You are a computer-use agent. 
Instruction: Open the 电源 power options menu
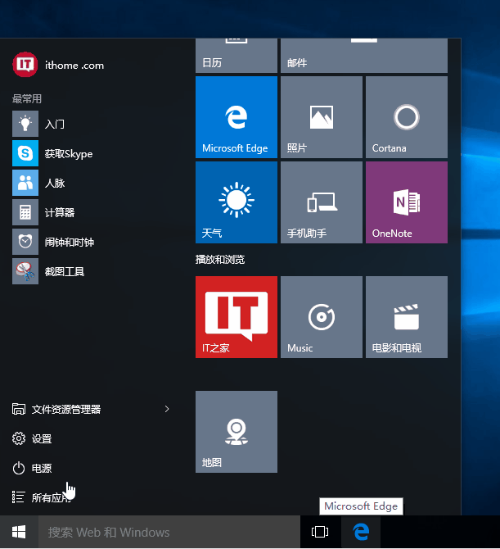(x=41, y=468)
